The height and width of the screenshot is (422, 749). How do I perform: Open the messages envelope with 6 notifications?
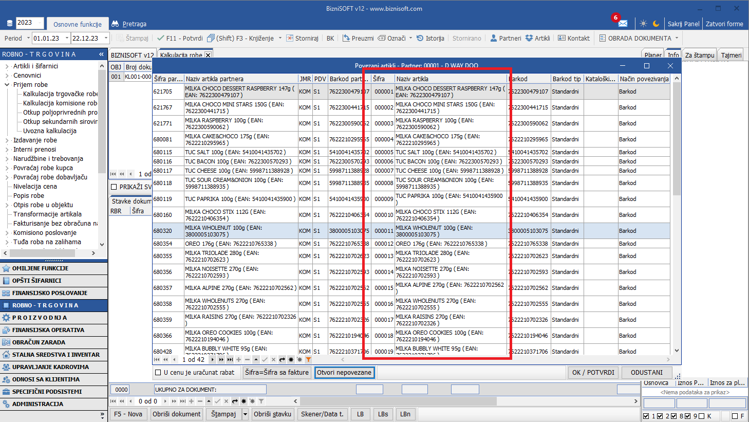point(623,24)
